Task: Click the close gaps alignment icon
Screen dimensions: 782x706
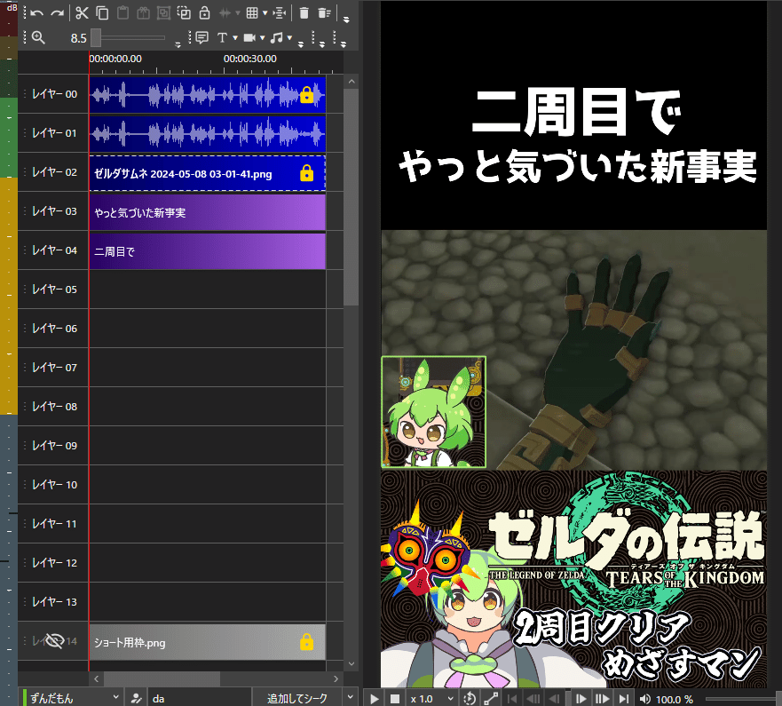Action: tap(280, 13)
